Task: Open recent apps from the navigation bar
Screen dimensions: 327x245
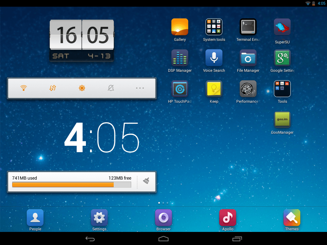Action: point(237,238)
